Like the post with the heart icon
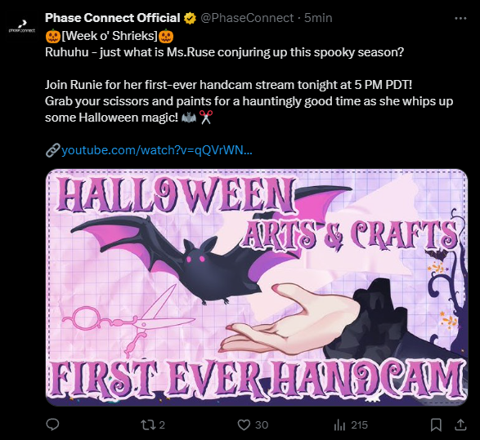 coord(244,424)
